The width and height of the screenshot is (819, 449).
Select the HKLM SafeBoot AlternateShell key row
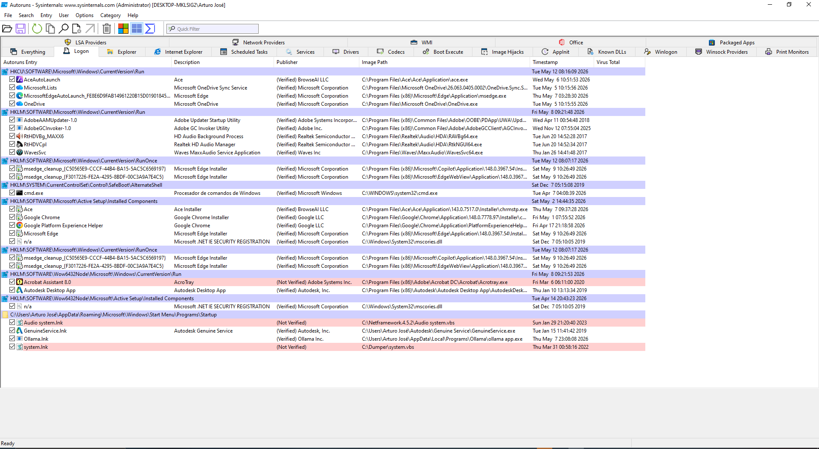323,185
